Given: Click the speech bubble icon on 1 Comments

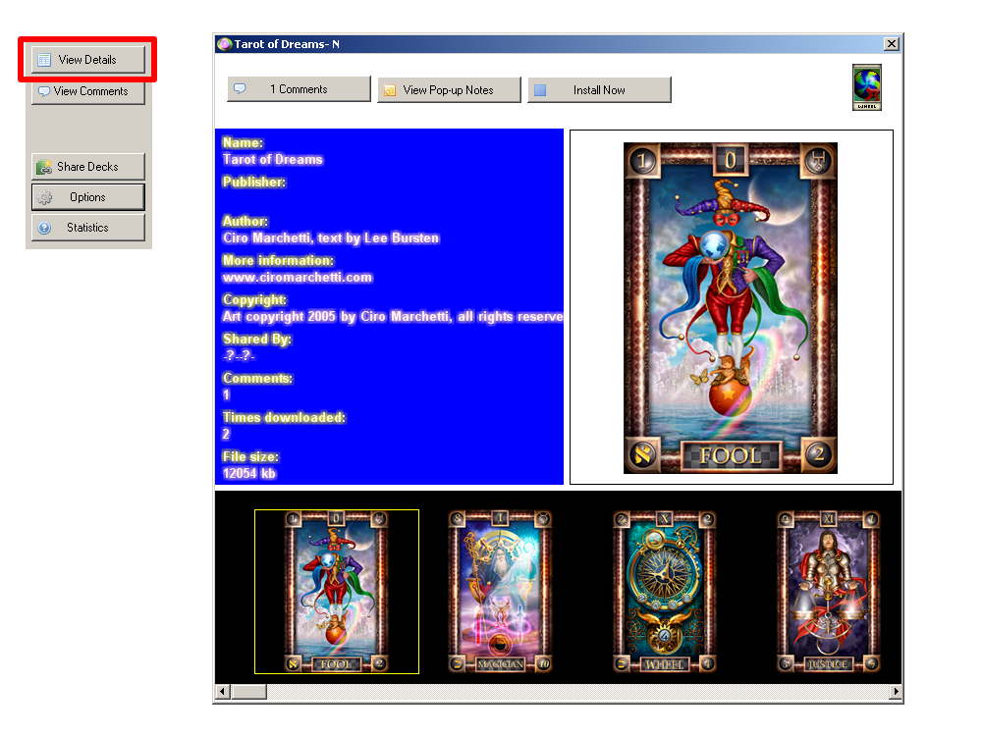Looking at the screenshot, I should tap(240, 89).
